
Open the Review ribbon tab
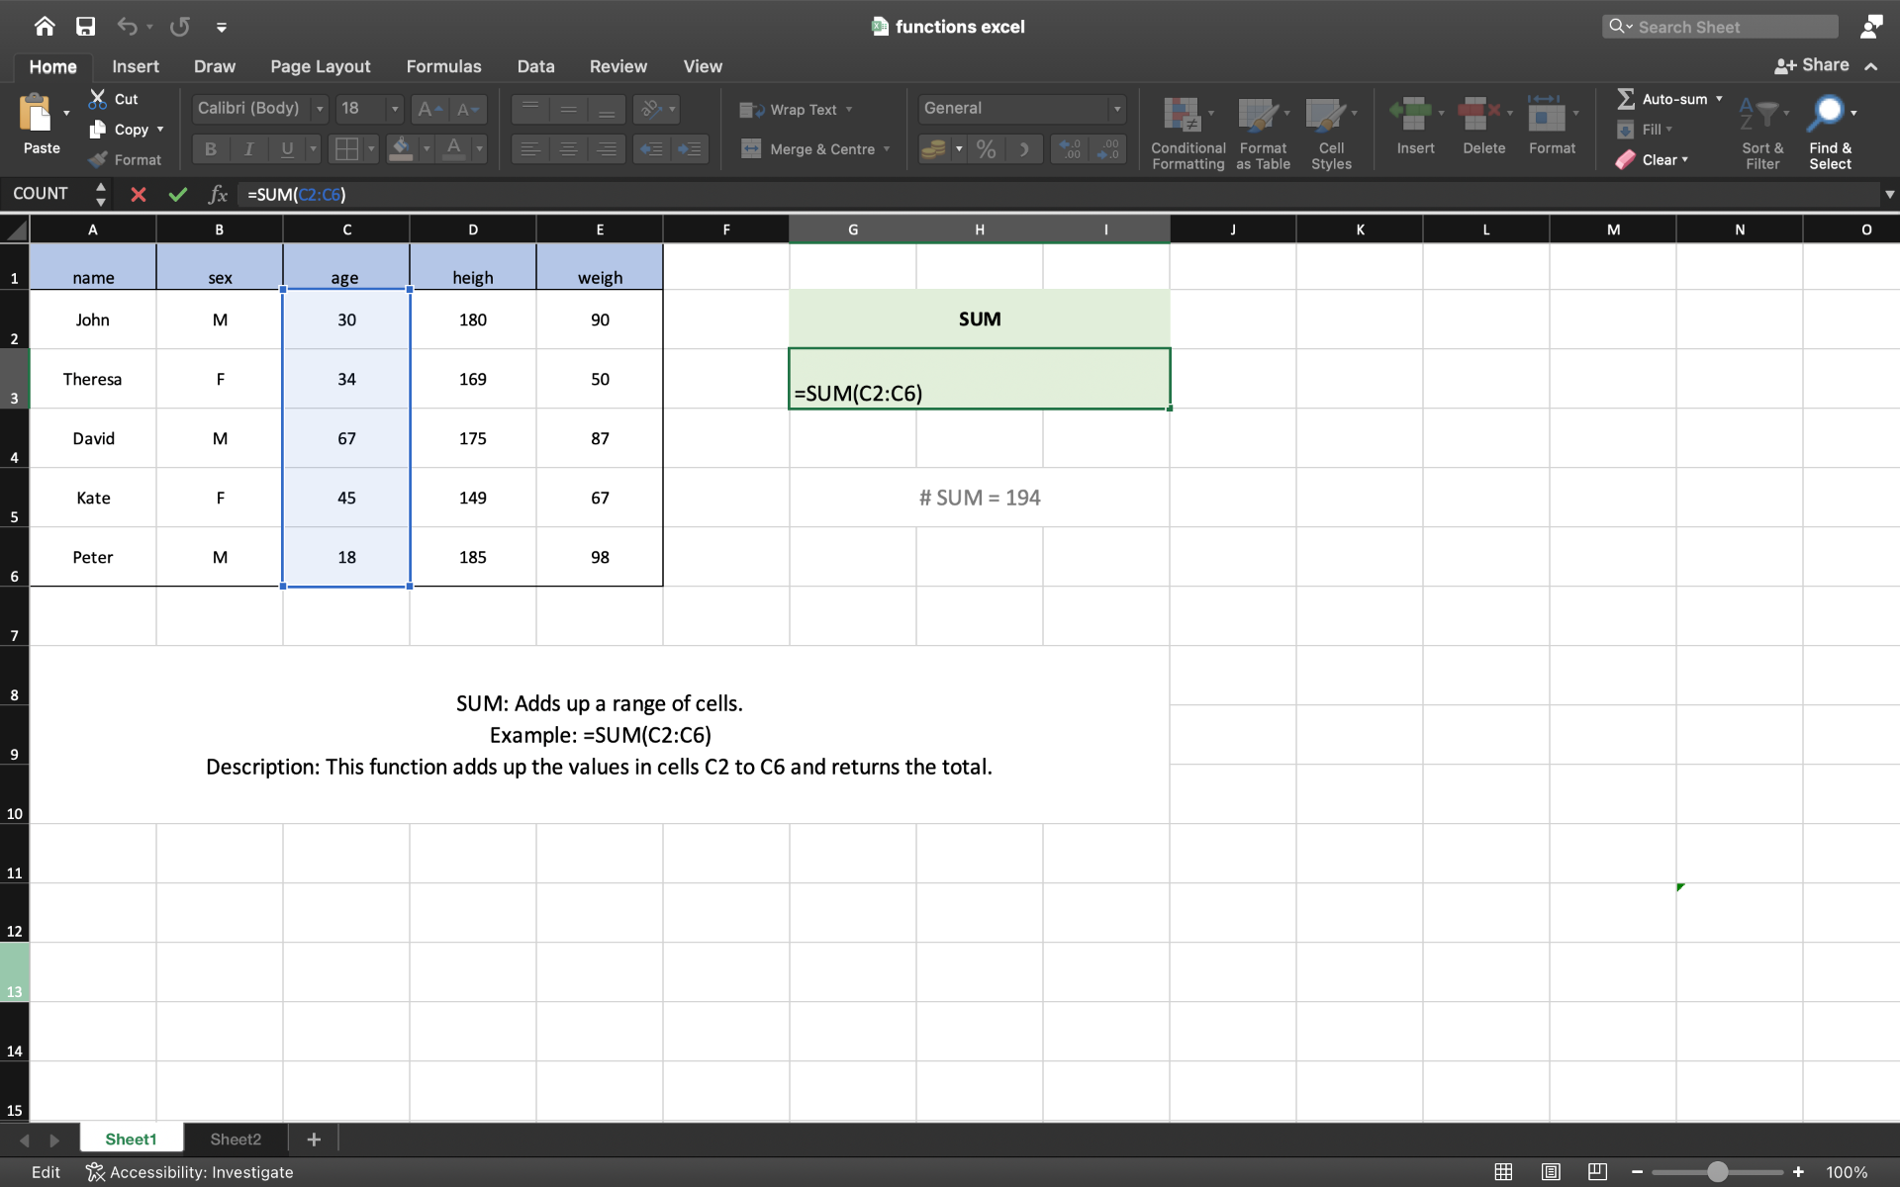[617, 66]
